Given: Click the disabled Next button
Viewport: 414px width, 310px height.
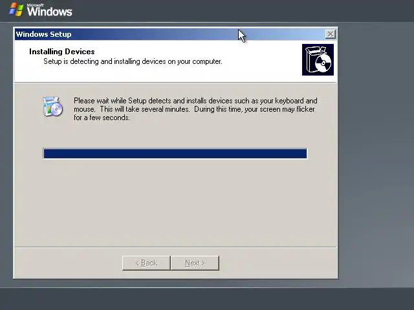Looking at the screenshot, I should coord(195,263).
